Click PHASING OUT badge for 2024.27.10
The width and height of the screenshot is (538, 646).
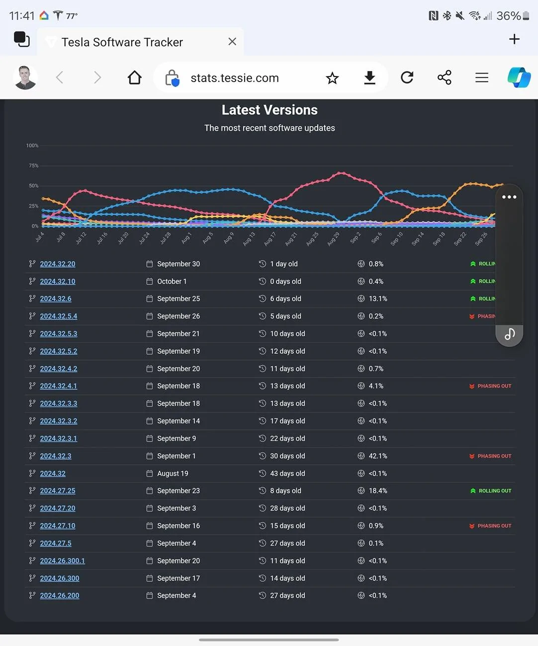490,526
